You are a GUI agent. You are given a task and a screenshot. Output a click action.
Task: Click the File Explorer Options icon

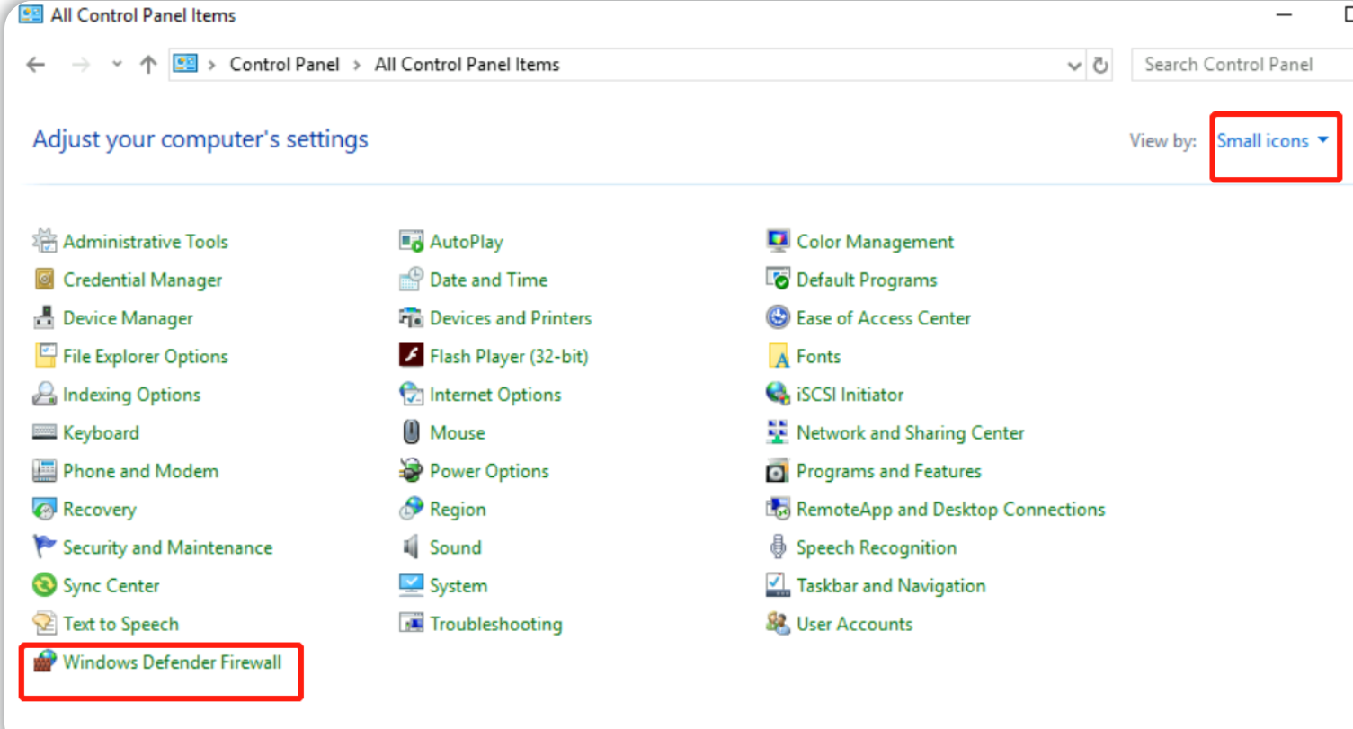[x=45, y=356]
